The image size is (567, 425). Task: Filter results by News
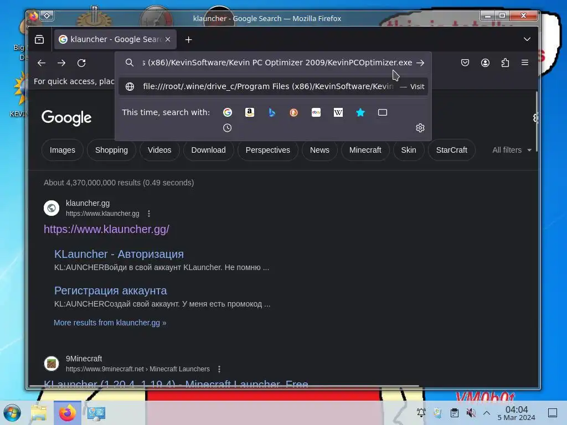point(319,150)
